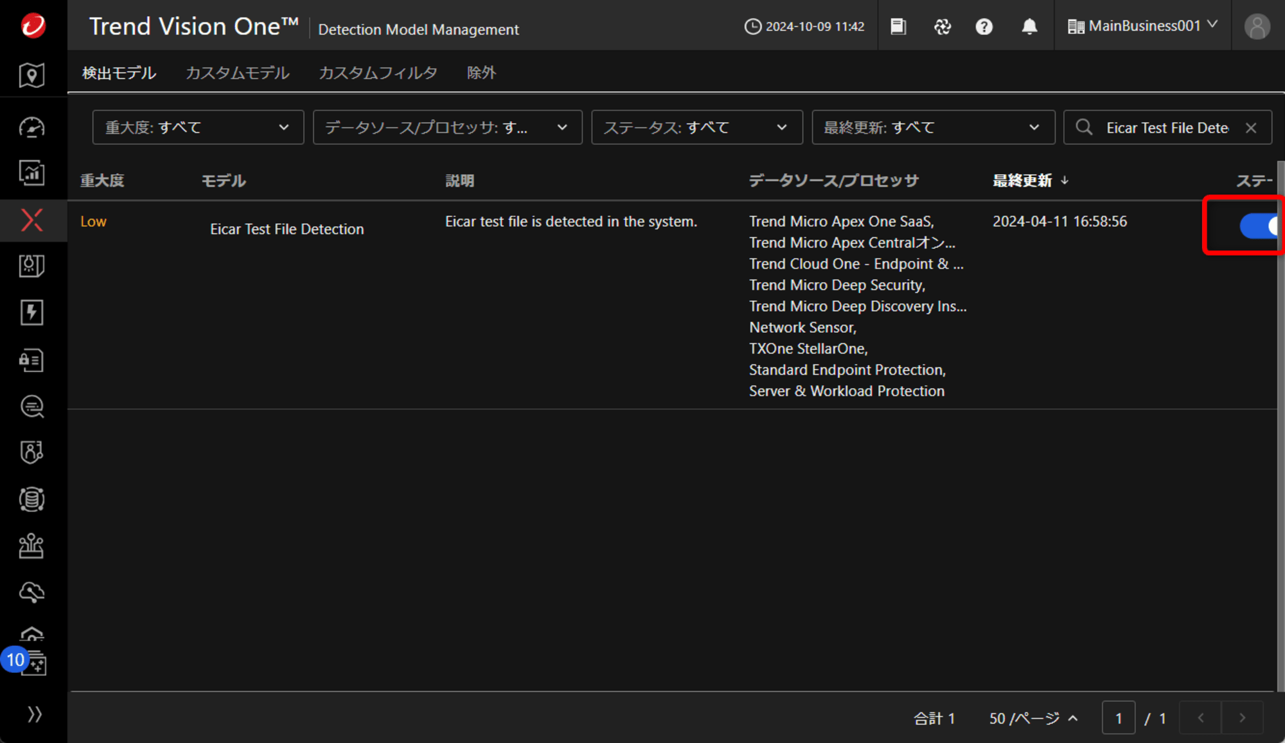Open the 重大度: すべて filter dropdown
This screenshot has width=1285, height=743.
coord(198,127)
